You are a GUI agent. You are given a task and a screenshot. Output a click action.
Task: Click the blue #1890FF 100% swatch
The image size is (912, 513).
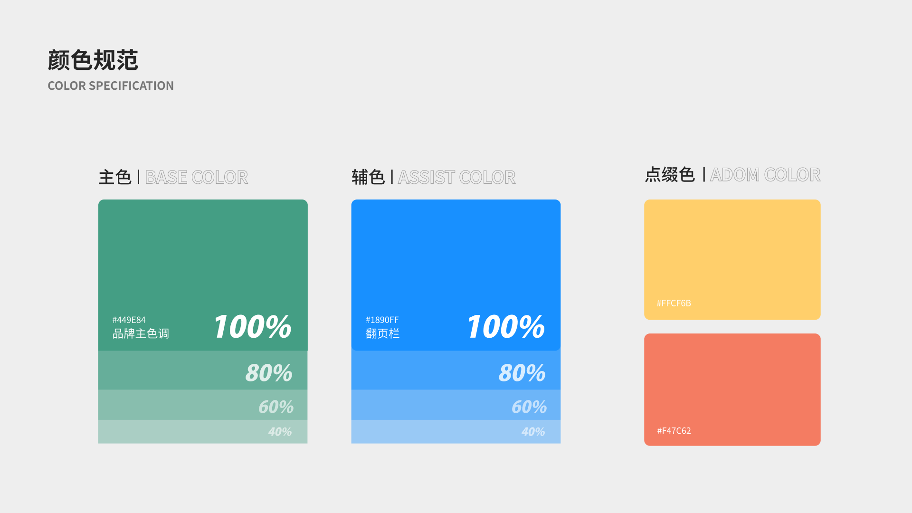pos(456,275)
